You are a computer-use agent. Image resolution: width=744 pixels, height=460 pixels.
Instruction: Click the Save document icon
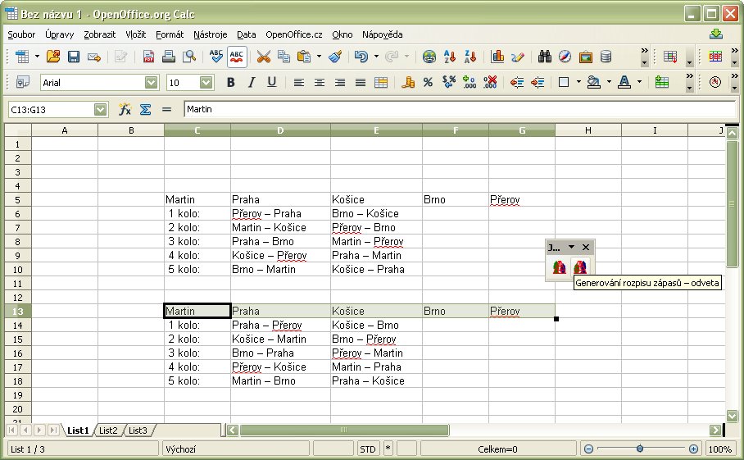click(x=74, y=57)
